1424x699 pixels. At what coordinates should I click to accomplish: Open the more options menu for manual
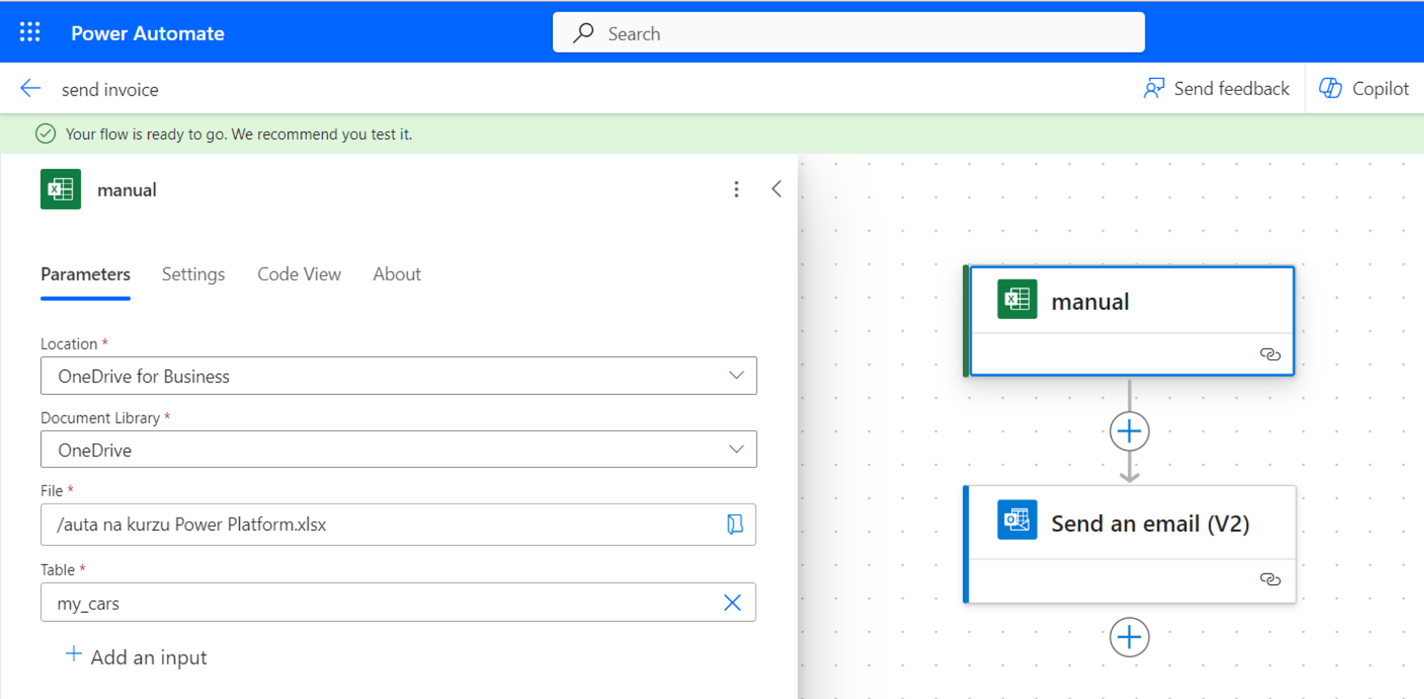point(736,188)
